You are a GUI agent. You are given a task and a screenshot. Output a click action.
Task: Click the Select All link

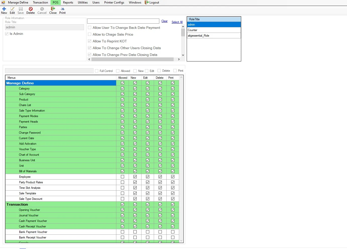click(x=177, y=22)
